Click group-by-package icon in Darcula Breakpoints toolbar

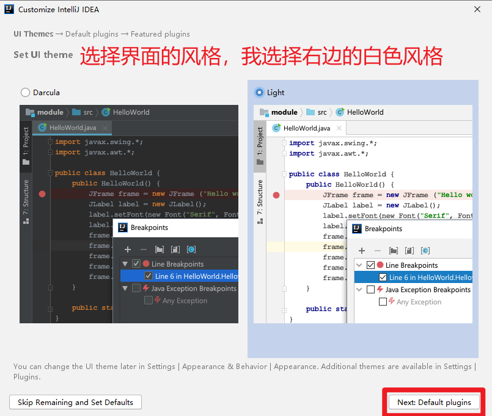(x=160, y=249)
